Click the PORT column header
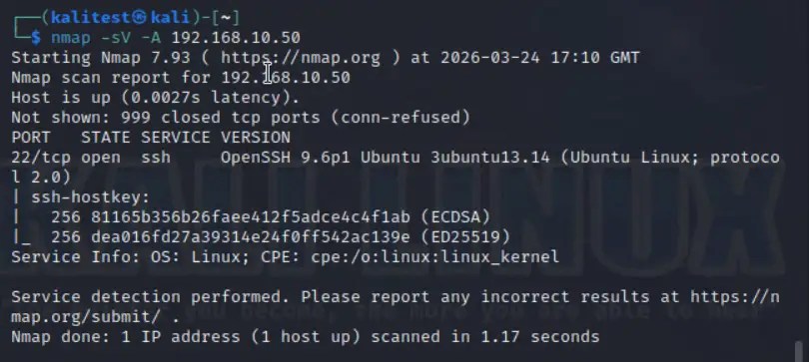The width and height of the screenshot is (809, 362). coord(31,138)
